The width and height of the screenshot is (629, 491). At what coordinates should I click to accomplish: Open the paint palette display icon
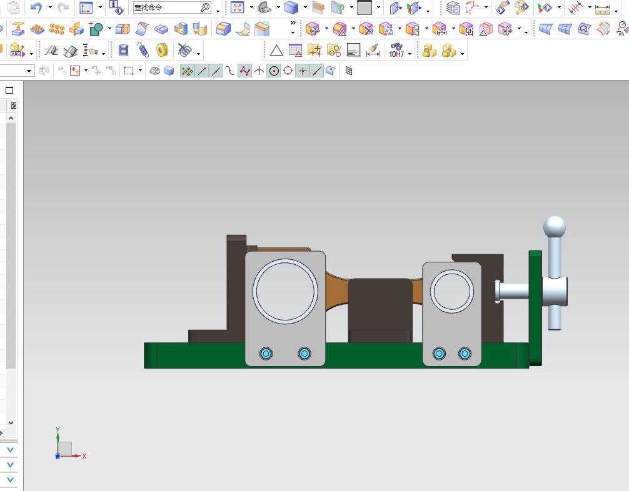tap(521, 7)
